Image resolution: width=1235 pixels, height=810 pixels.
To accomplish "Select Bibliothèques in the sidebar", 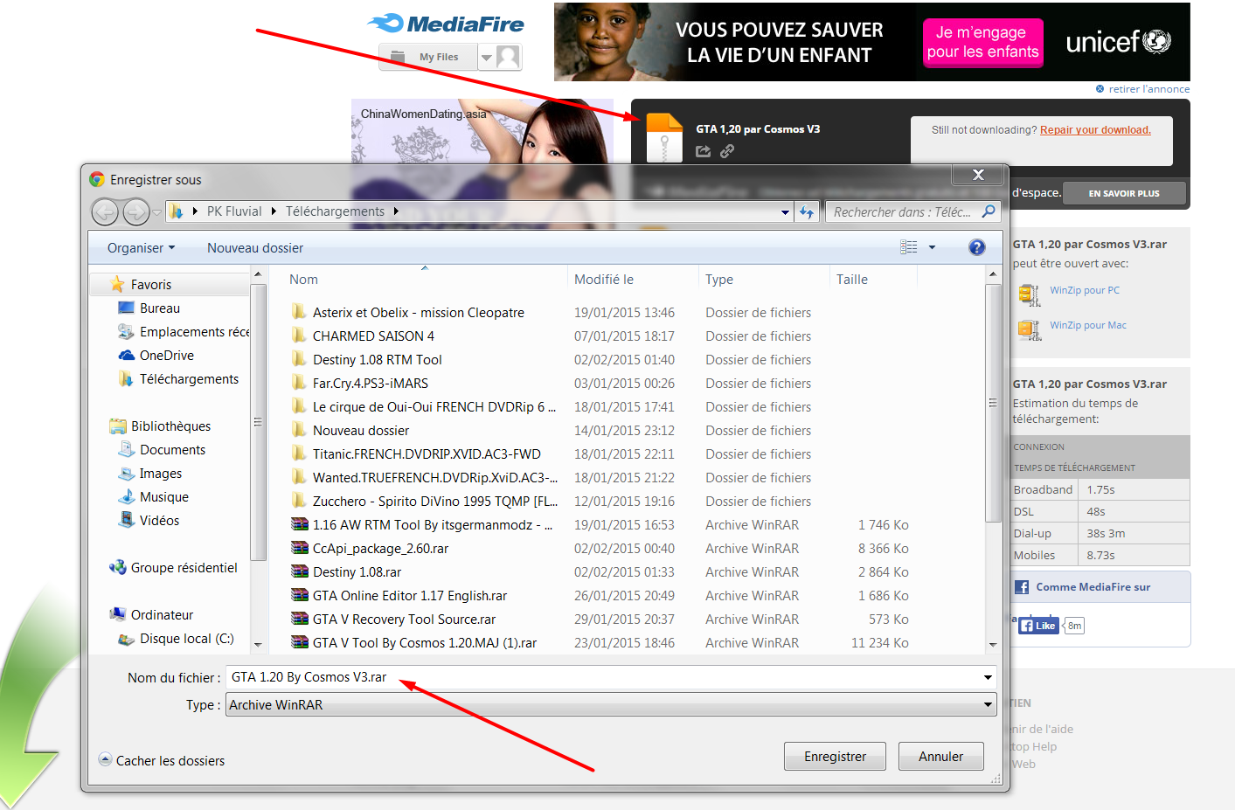I will tap(170, 426).
